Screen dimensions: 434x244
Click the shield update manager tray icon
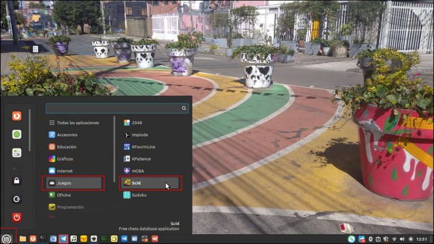tap(386, 239)
